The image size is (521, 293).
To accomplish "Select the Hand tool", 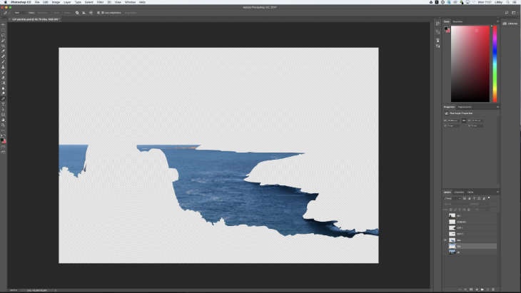I will pos(4,120).
